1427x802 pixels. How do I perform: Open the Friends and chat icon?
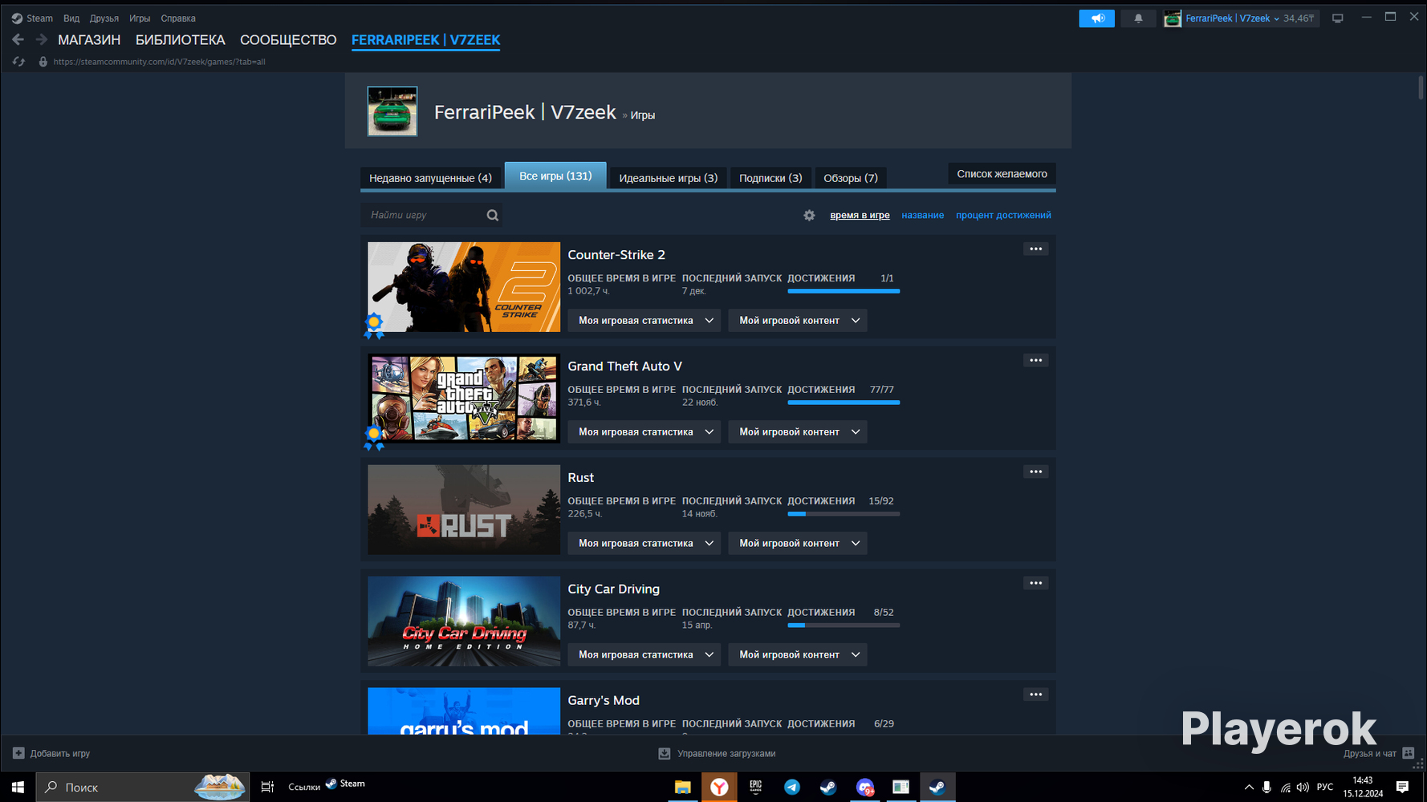click(x=1409, y=753)
